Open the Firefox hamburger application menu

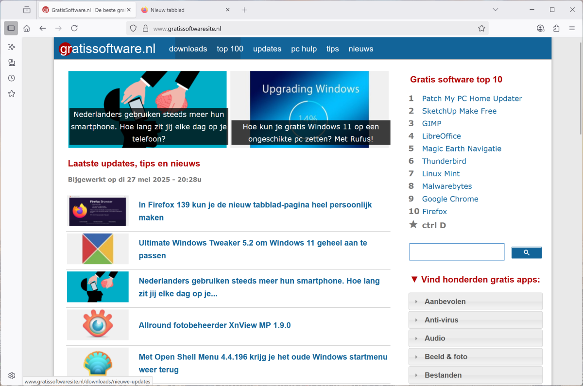click(x=572, y=28)
